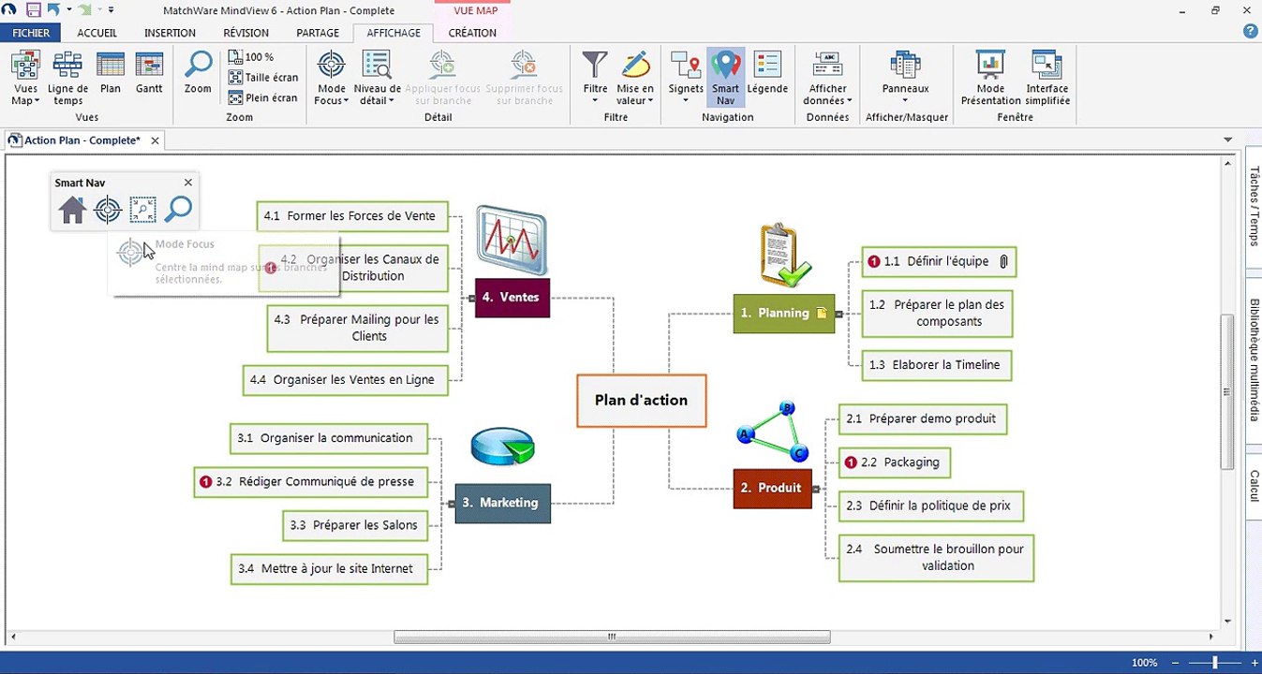Click the attachment paperclip on Définir l'équipe
1262x674 pixels.
click(x=1002, y=262)
